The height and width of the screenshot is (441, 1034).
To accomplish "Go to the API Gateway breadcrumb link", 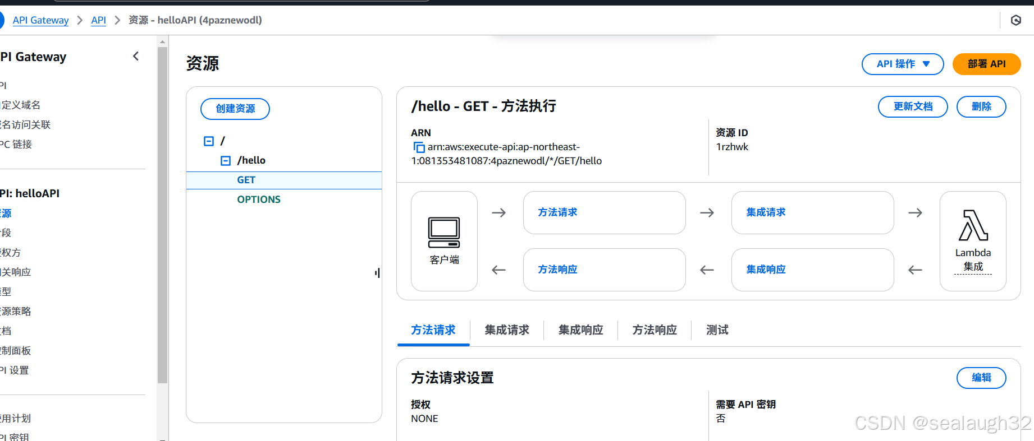I will pyautogui.click(x=40, y=20).
